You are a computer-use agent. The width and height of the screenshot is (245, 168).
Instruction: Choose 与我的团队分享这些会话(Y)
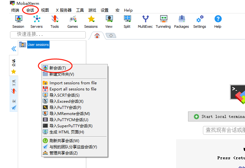[75, 147]
